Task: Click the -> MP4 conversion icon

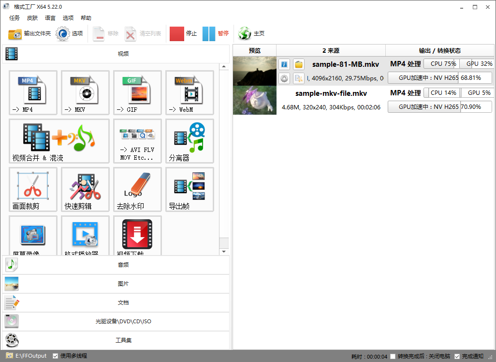Action: tap(33, 93)
